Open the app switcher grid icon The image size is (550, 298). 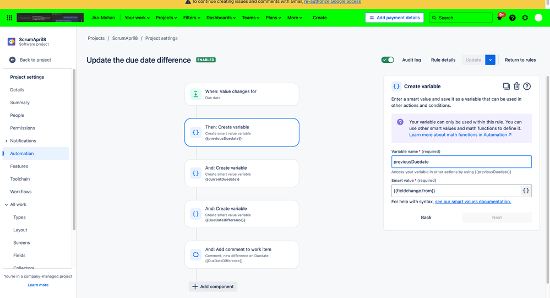(x=9, y=18)
